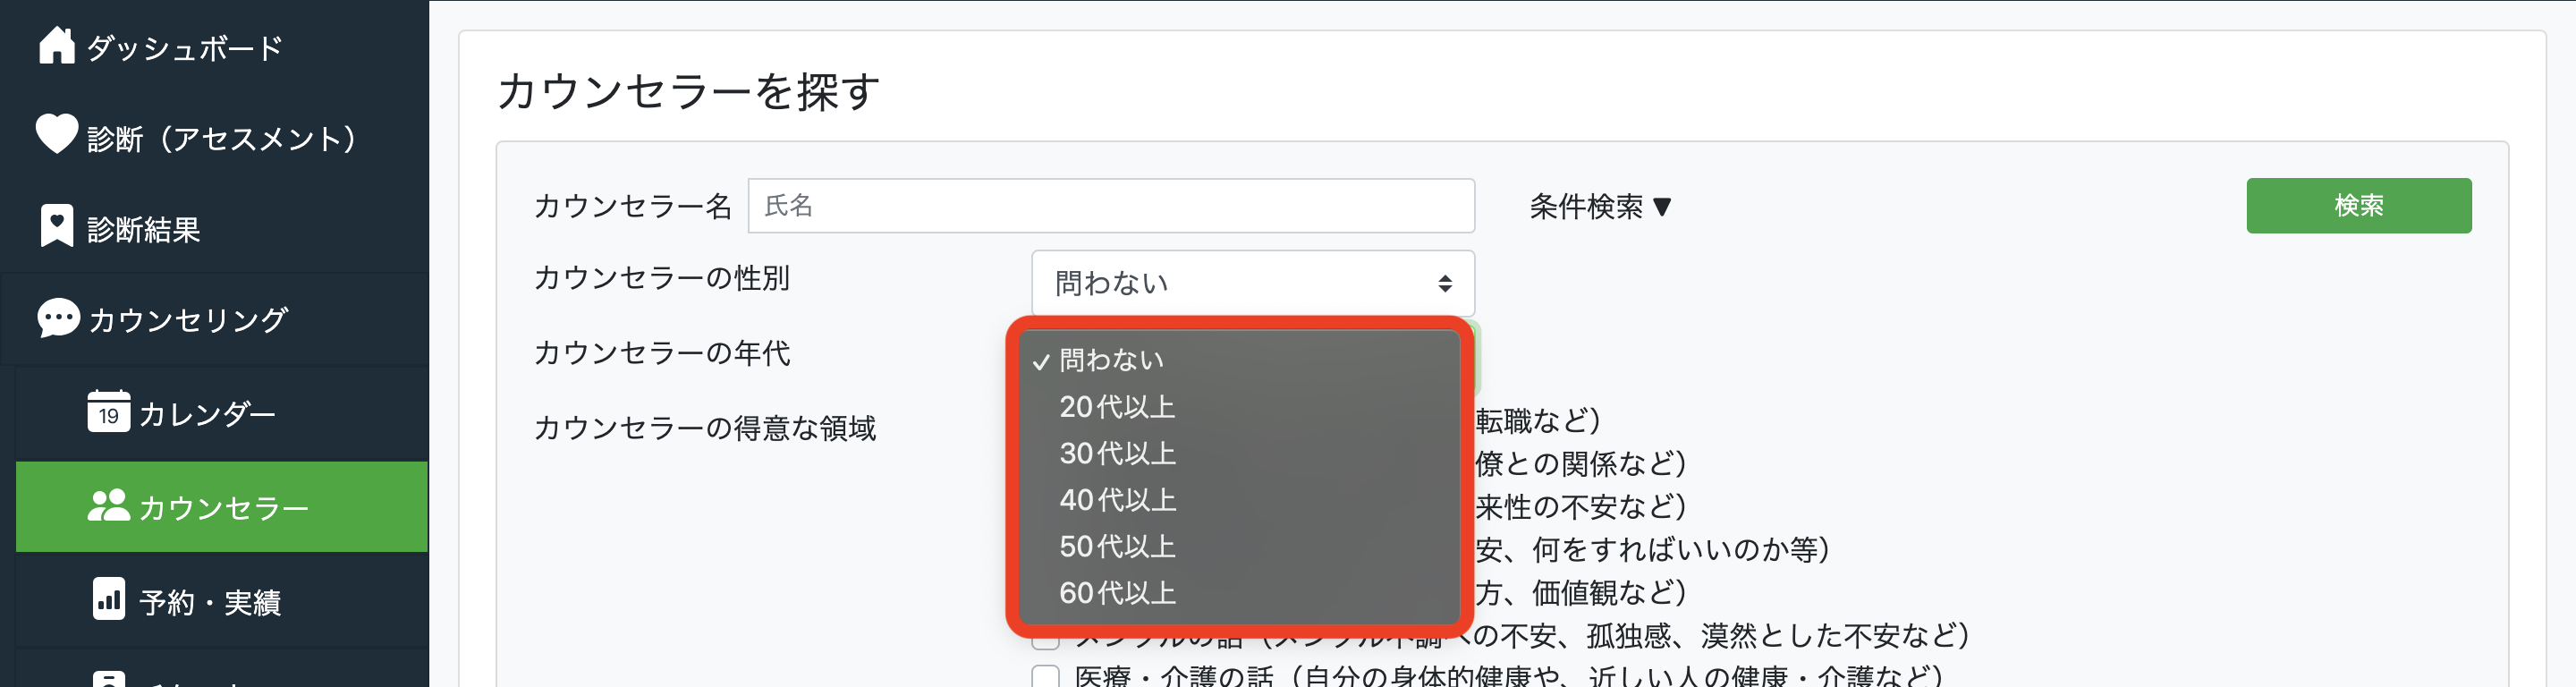Click the カレンダー calendar icon
The width and height of the screenshot is (2576, 687).
click(x=108, y=411)
